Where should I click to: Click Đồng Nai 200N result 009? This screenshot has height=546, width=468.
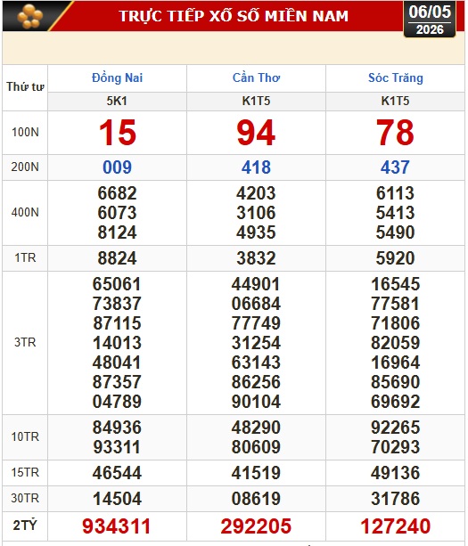click(117, 167)
